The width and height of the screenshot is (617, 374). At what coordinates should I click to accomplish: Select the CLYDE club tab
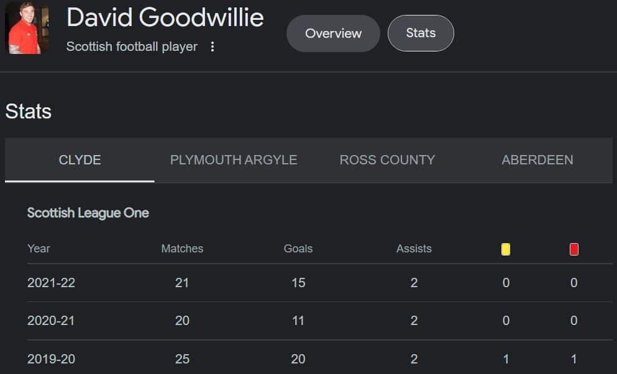[x=80, y=160]
